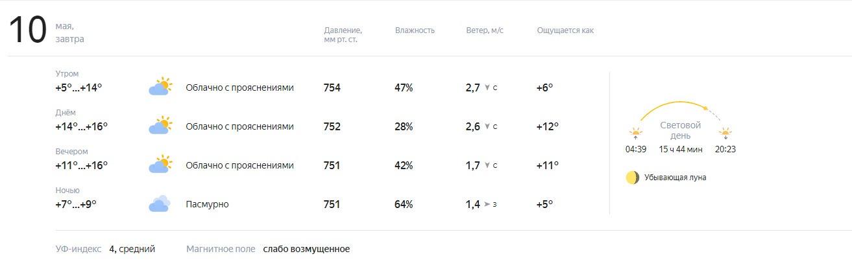Click the evening partly cloudy weather icon
The height and width of the screenshot is (267, 852).
(x=160, y=165)
